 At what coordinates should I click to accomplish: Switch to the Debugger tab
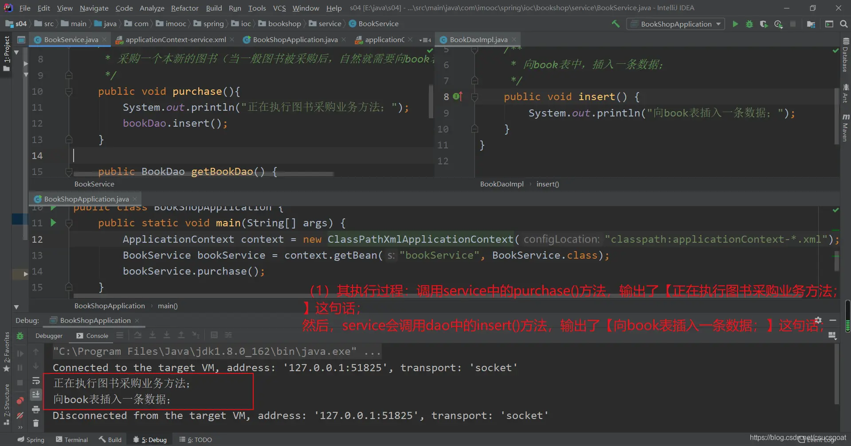pos(49,336)
